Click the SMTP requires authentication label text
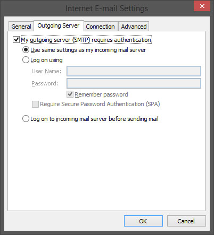 (86, 40)
